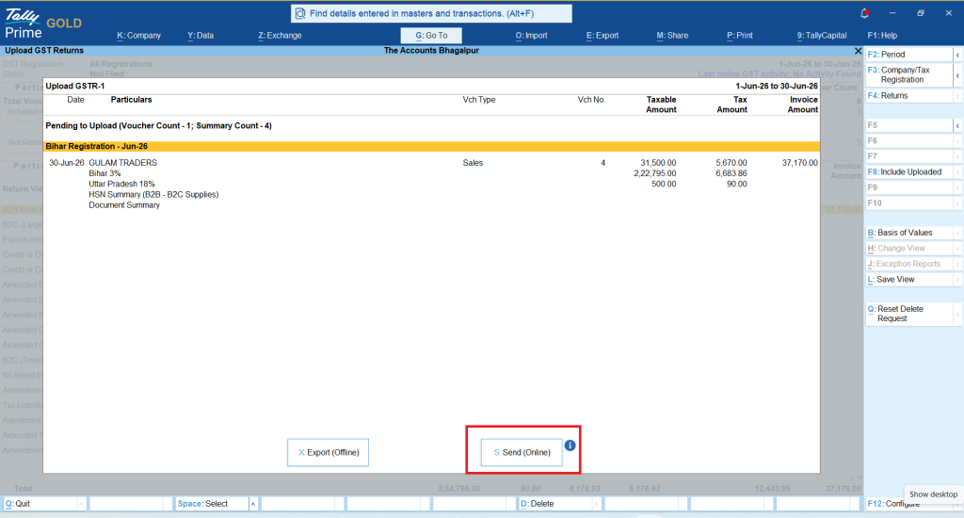The width and height of the screenshot is (964, 518).
Task: Expand the arrow beside the F5 button
Action: tap(957, 125)
